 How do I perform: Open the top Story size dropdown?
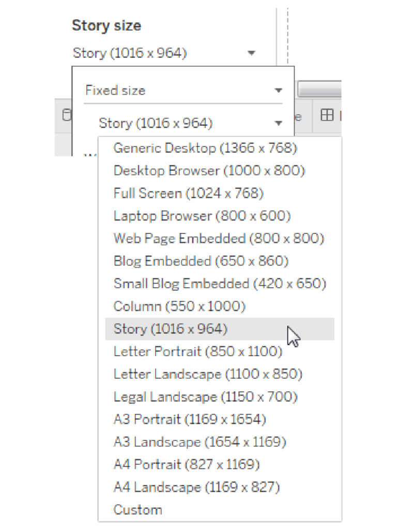pos(251,53)
